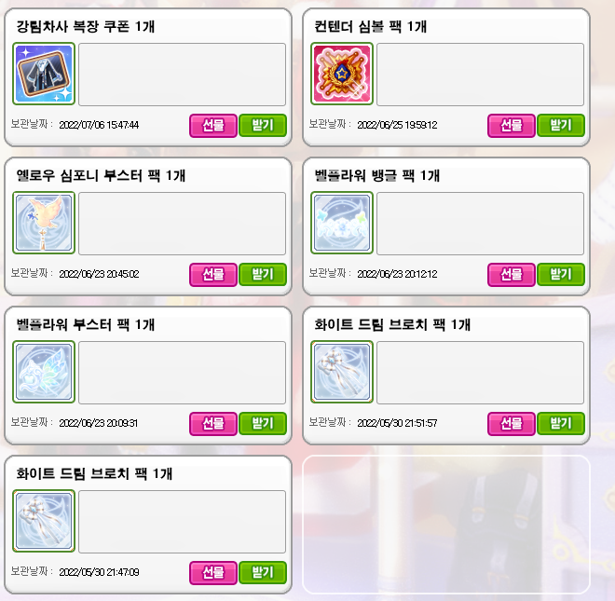Click 받기 for 컨텐더 심볼 팩
Screen dimensions: 615x601
click(561, 126)
